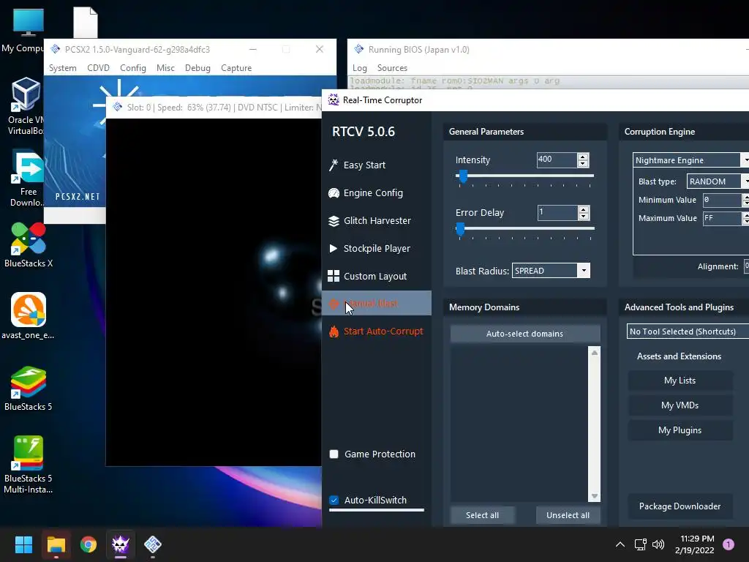Click the Start Auto-Corrupt flame icon
This screenshot has height=562, width=749.
334,331
